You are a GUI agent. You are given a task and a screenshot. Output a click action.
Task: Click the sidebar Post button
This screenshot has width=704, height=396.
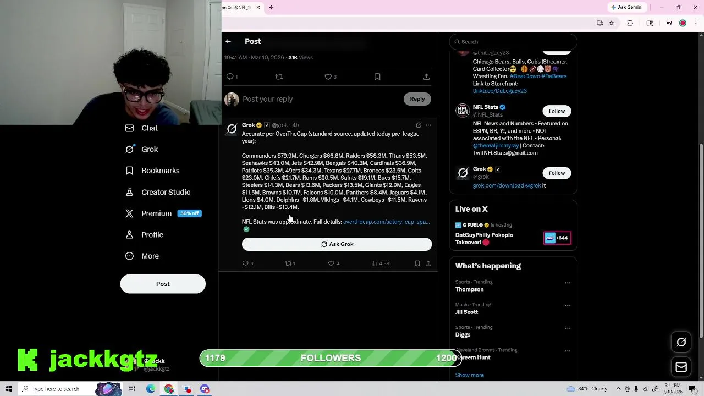(163, 284)
